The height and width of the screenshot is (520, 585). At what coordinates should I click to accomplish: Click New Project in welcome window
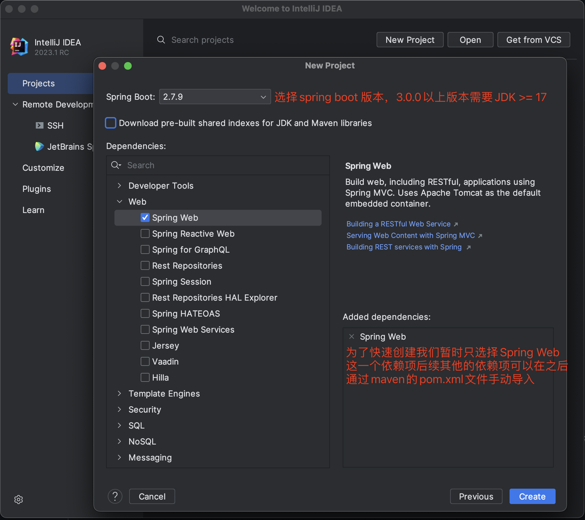click(410, 40)
